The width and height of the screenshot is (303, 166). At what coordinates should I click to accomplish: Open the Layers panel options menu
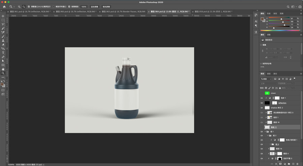point(301,74)
